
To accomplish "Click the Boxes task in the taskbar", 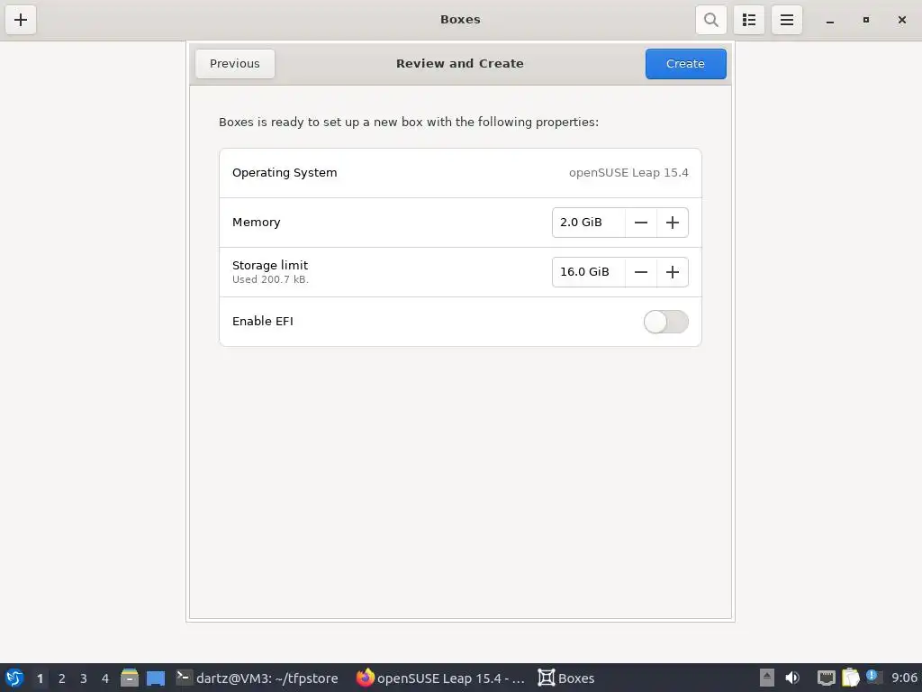I will click(566, 678).
